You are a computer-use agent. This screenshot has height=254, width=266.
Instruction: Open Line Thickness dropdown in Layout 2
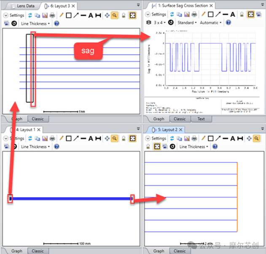tap(194, 146)
